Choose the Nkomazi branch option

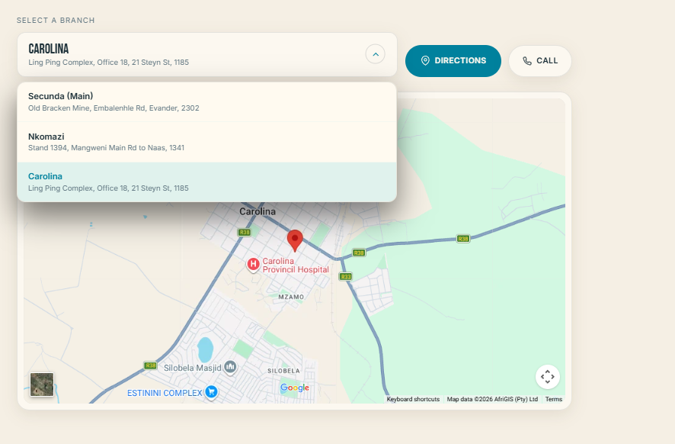point(206,142)
